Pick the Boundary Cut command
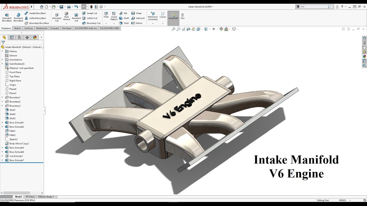This screenshot has height=206, width=367. tap(91, 23)
